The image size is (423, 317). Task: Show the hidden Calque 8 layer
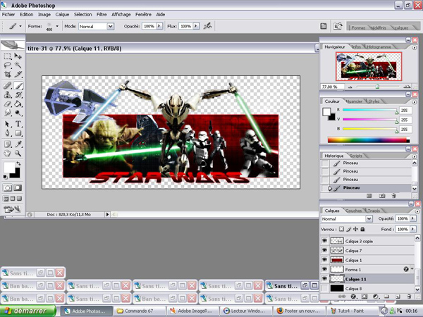324,288
